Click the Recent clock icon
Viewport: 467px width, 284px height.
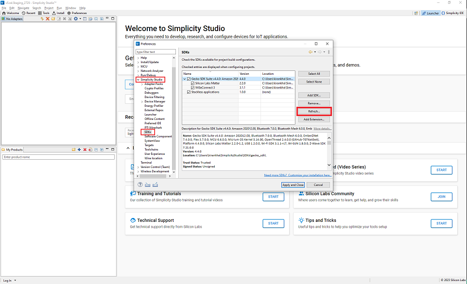click(23, 13)
